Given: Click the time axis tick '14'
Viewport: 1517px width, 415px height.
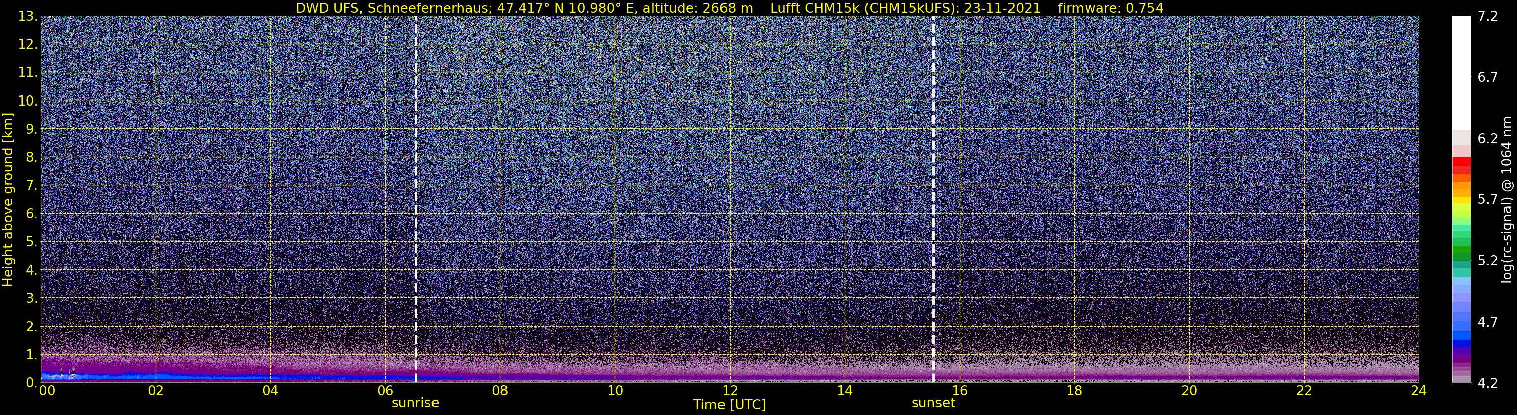Looking at the screenshot, I should (x=844, y=391).
